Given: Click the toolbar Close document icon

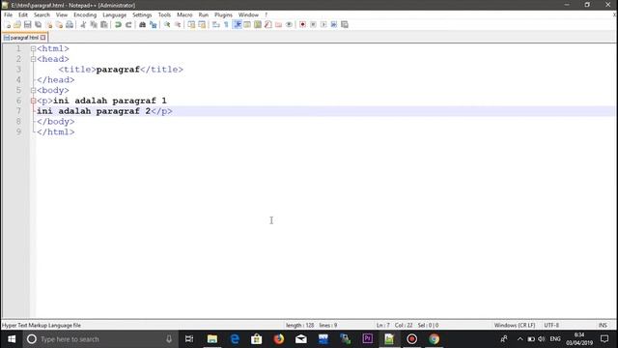Looking at the screenshot, I should click(x=49, y=24).
